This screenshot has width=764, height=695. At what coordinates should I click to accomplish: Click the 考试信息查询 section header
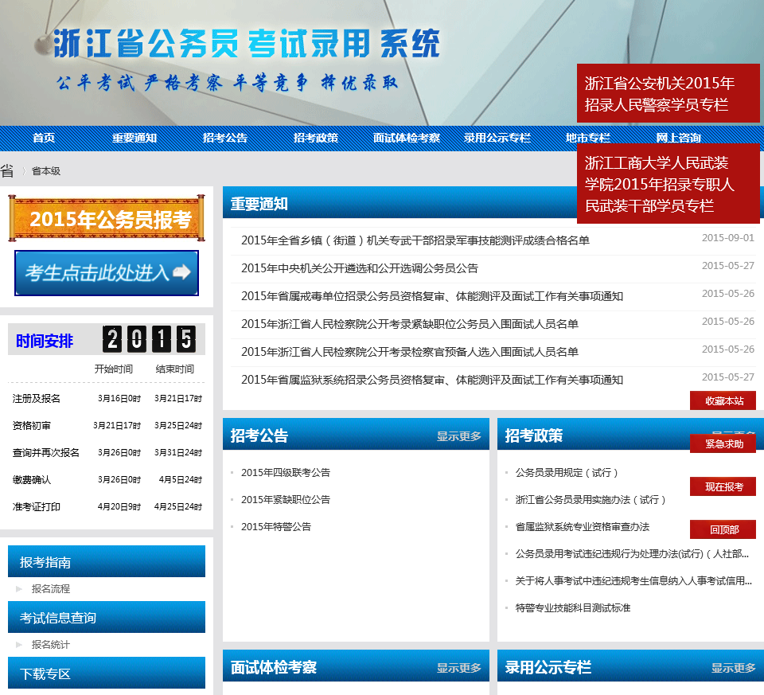pos(107,617)
